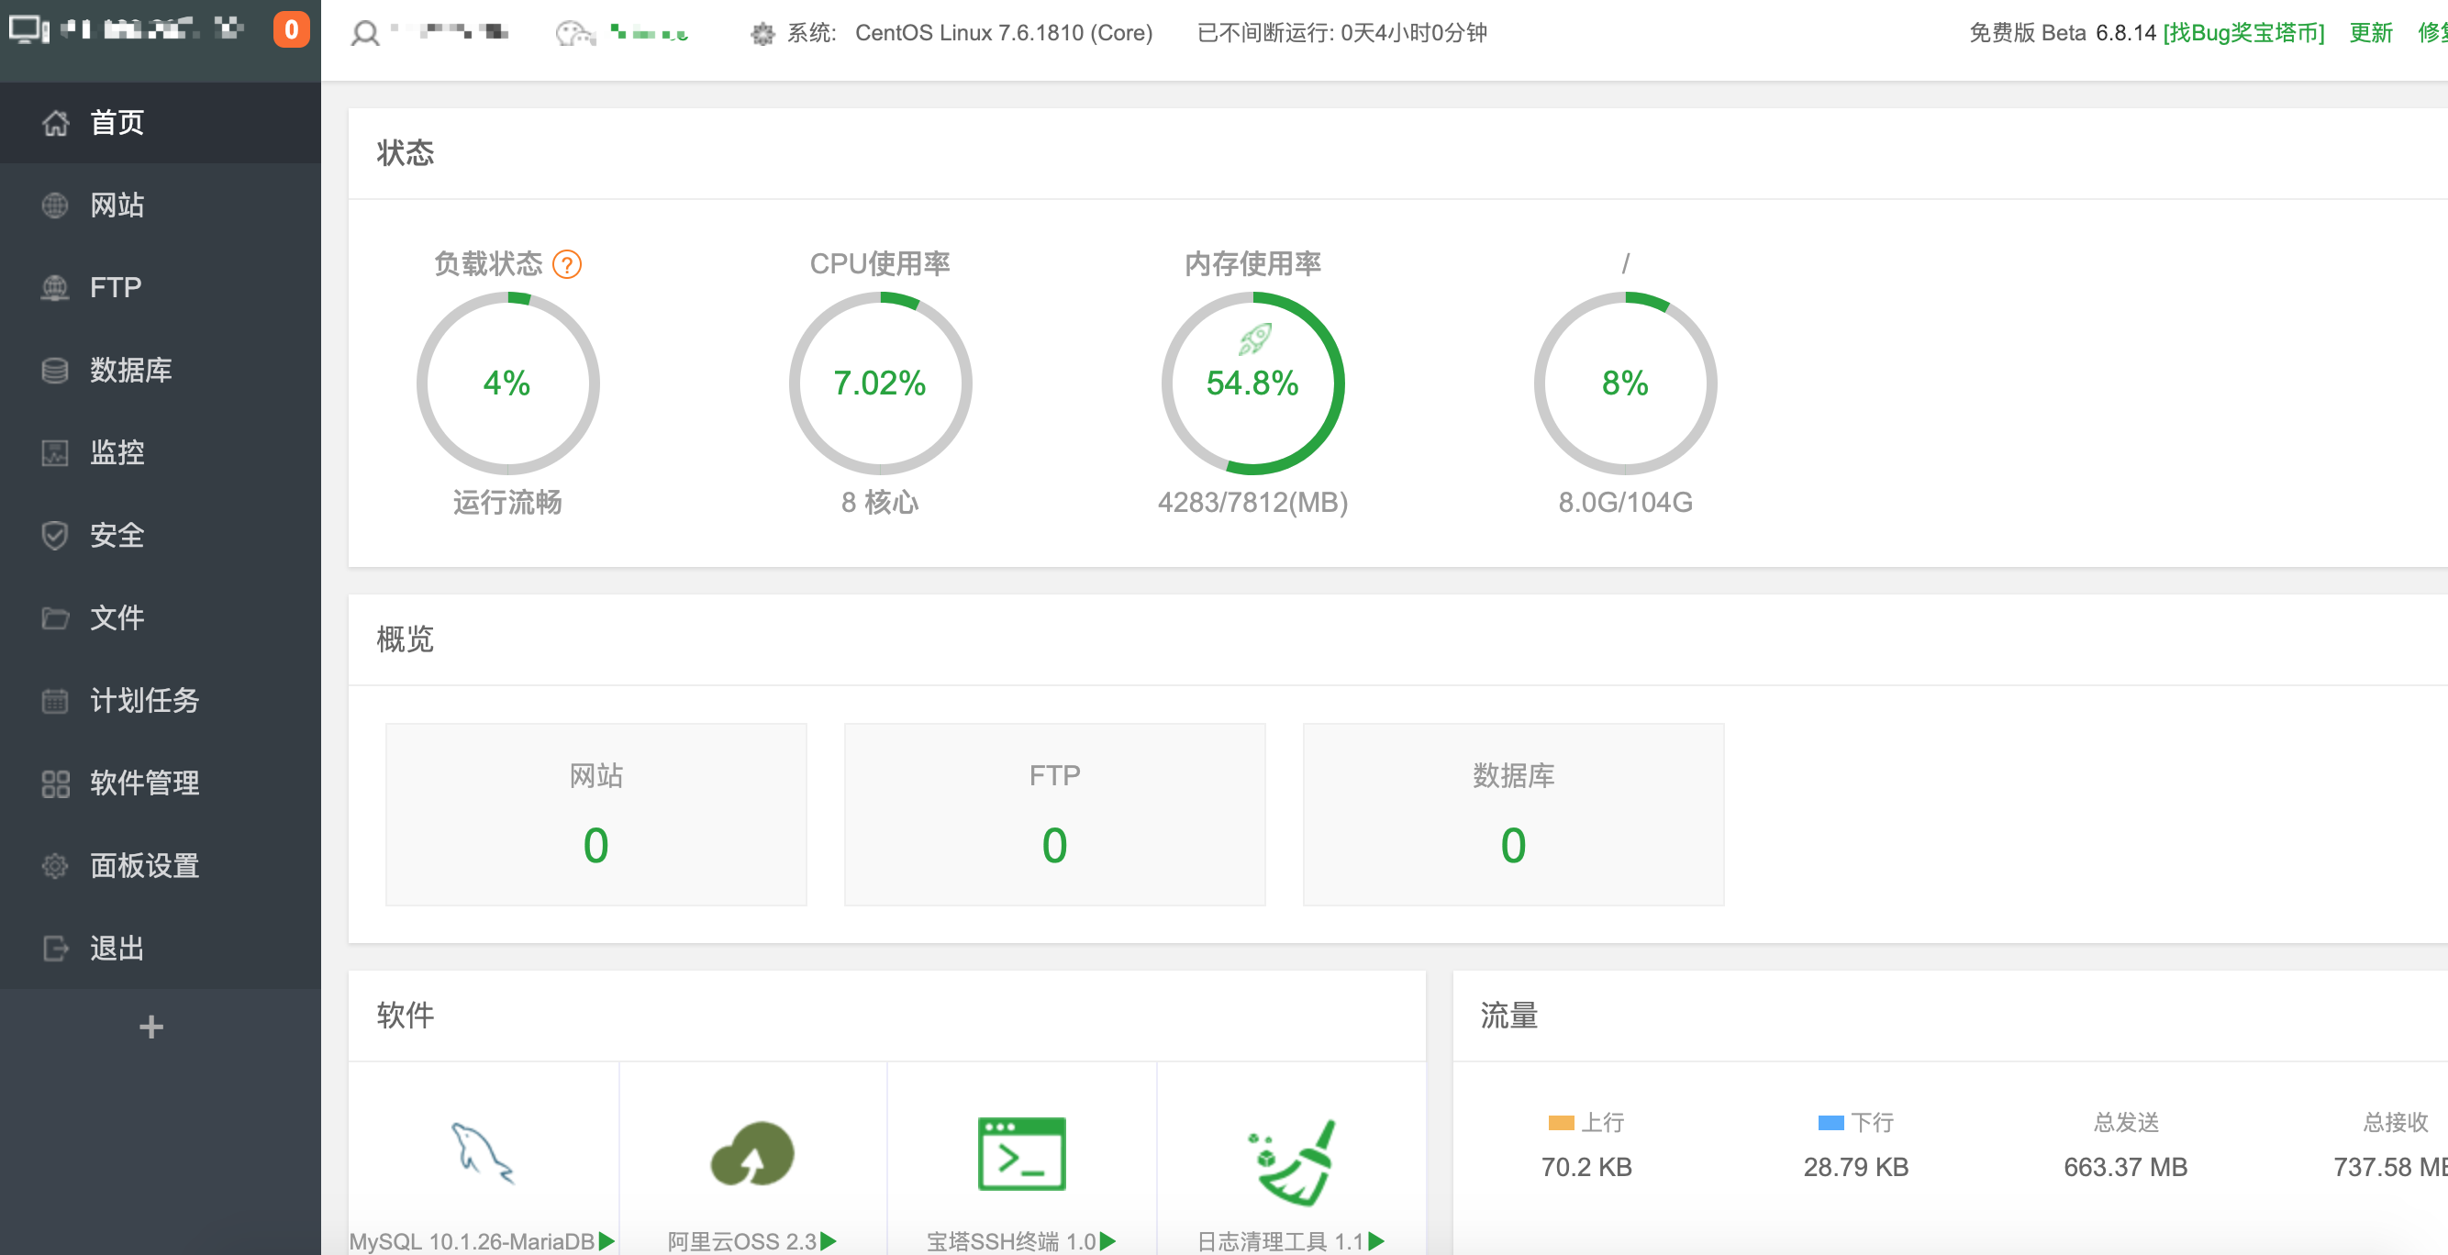2448x1255 pixels.
Task: Click the FTP globe-server icon
Action: 55,287
